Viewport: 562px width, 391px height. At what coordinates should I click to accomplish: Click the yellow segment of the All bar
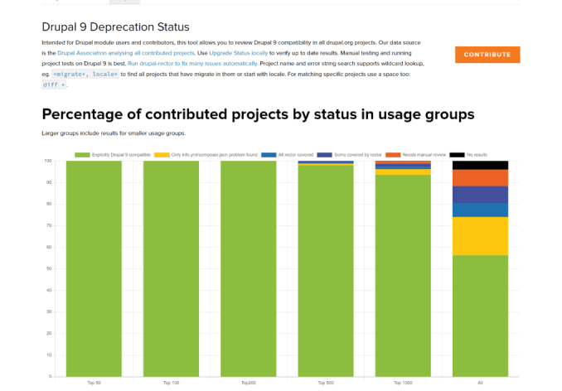pyautogui.click(x=480, y=236)
